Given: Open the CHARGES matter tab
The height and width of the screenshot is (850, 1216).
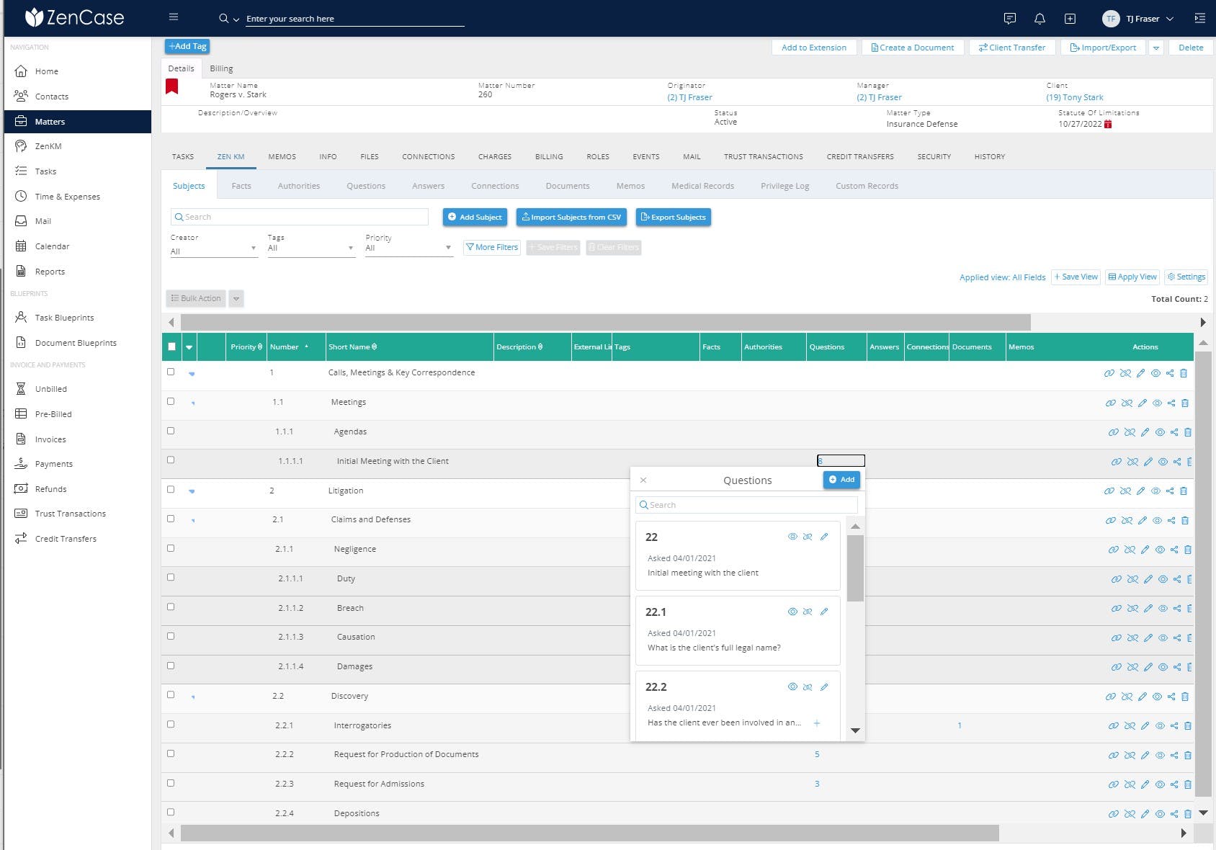Looking at the screenshot, I should click(494, 156).
